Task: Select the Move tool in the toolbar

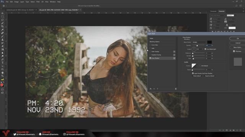Action: [x=2, y=13]
